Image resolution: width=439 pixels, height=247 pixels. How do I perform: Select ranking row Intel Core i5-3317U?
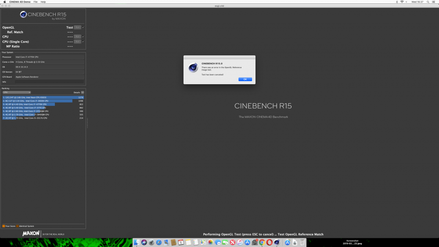[x=43, y=118]
